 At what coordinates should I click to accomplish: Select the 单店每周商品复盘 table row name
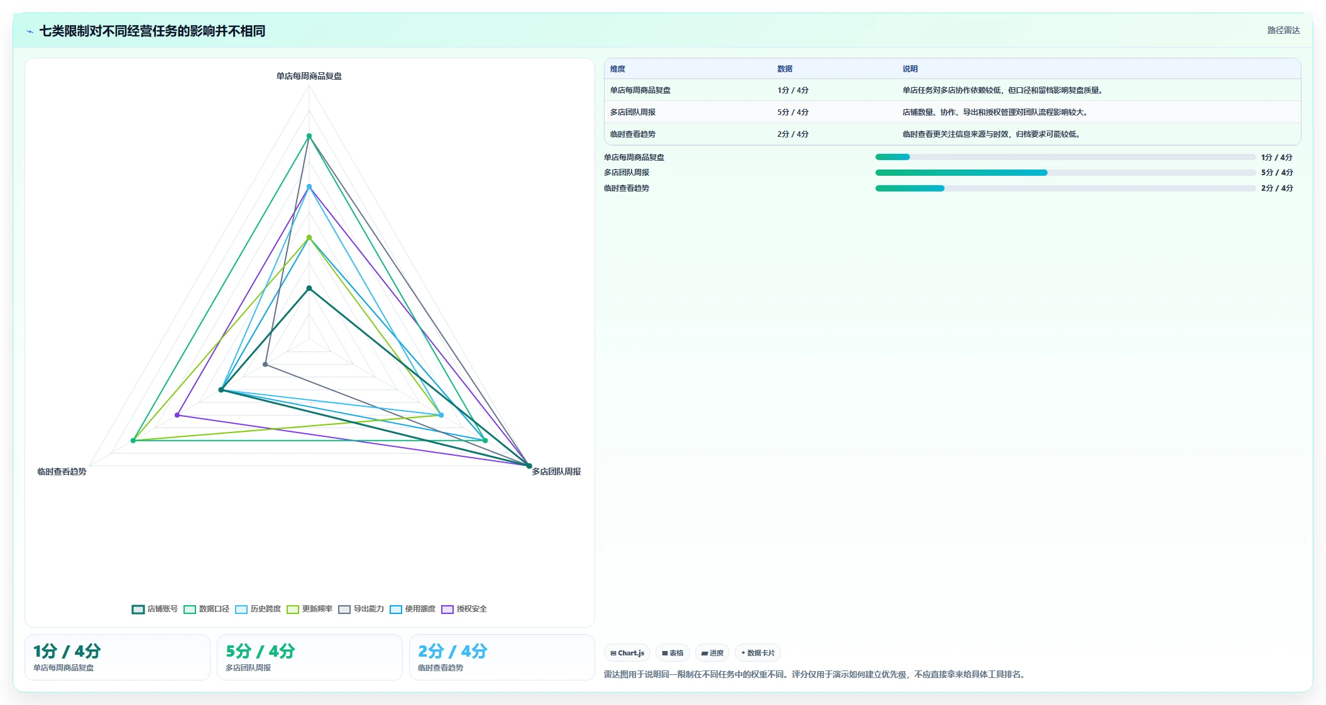640,90
